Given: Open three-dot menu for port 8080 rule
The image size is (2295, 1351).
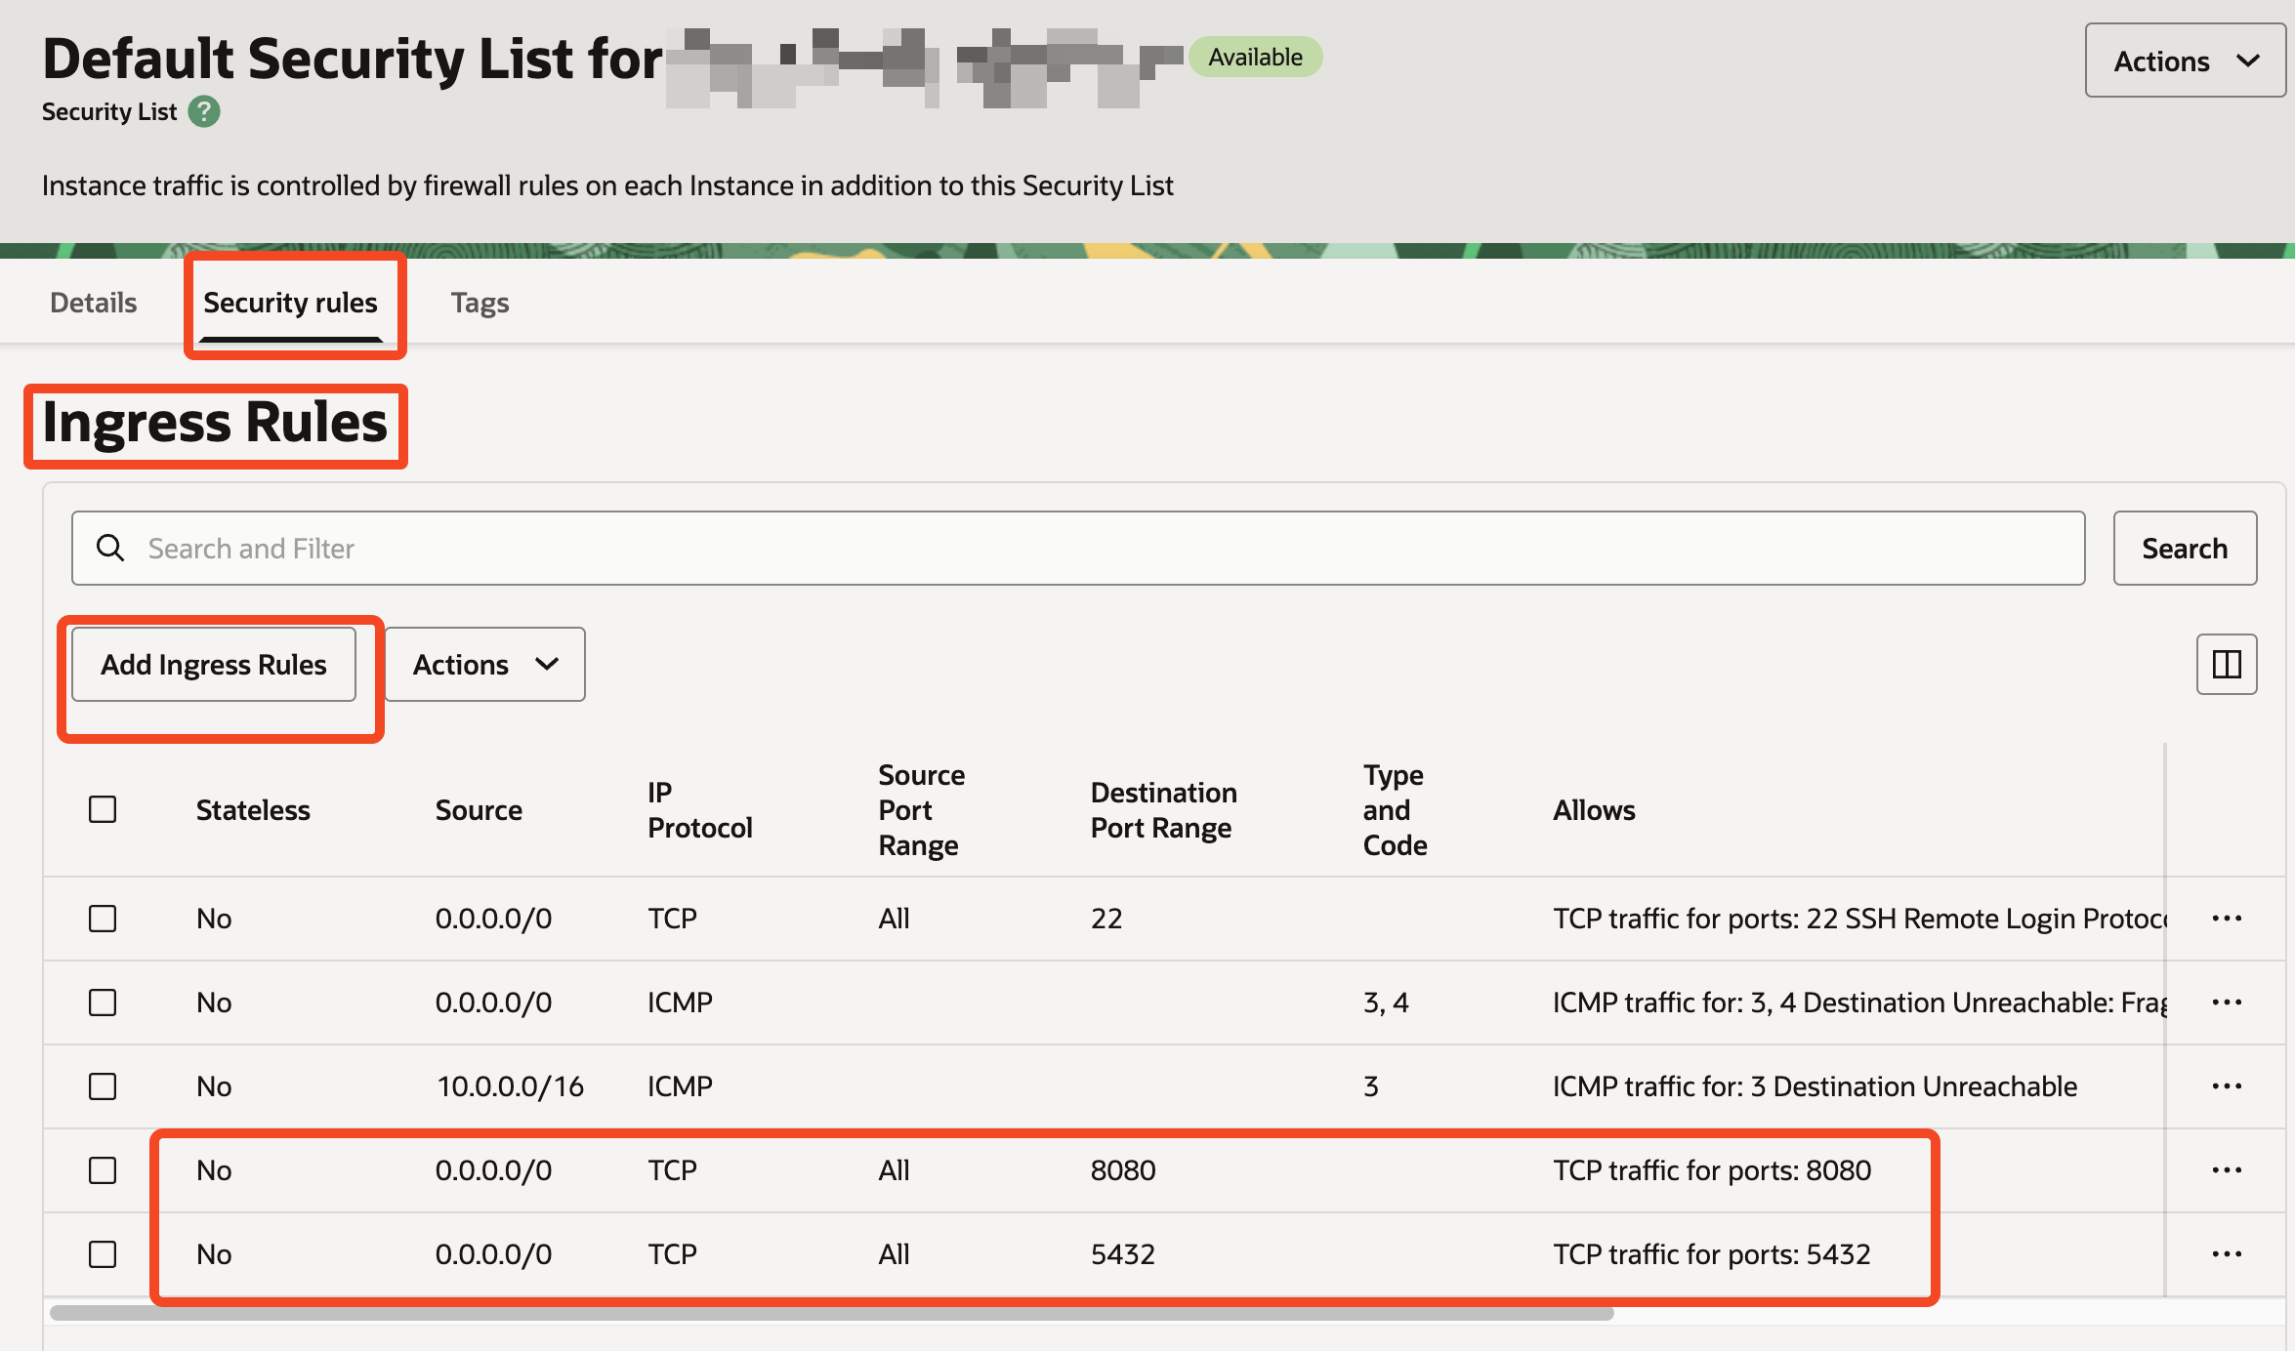Looking at the screenshot, I should click(2226, 1170).
